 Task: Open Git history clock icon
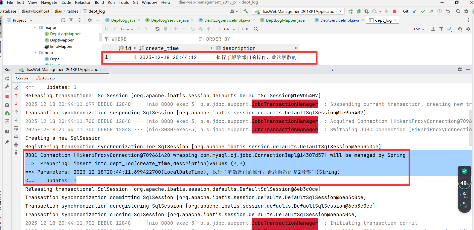tap(440, 11)
